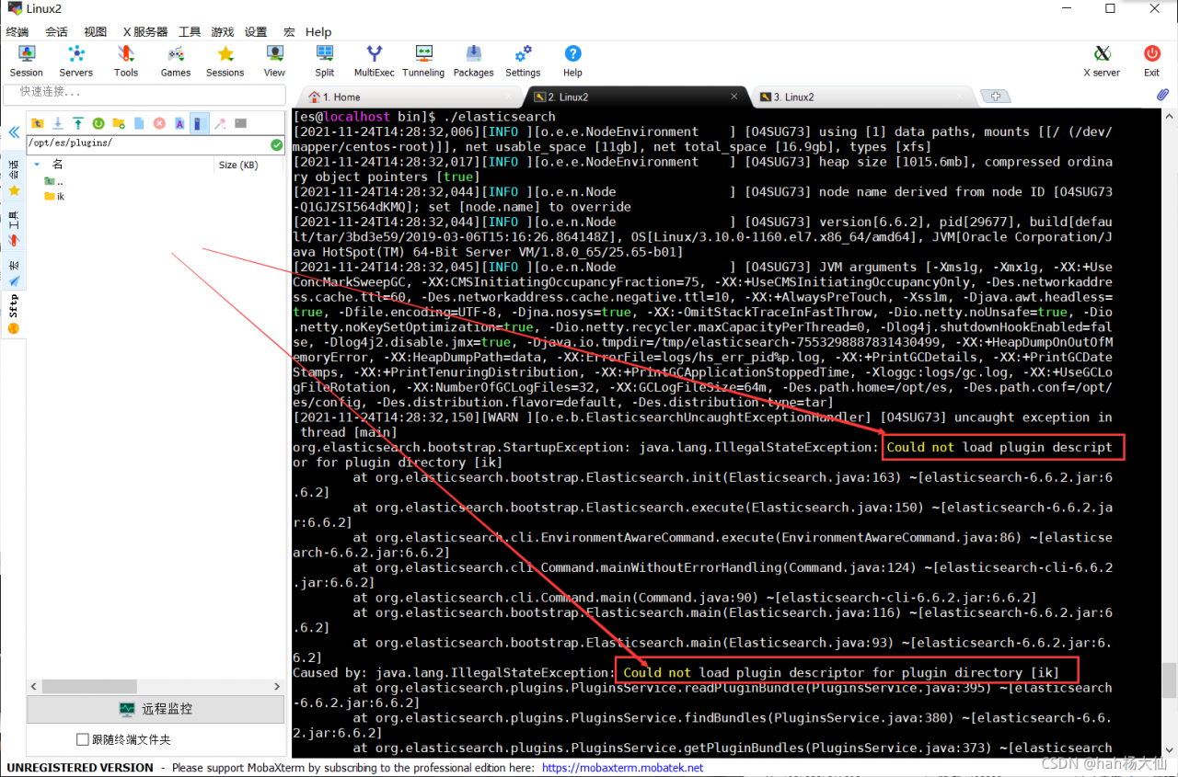This screenshot has width=1178, height=777.
Task: Open the 工具 menu
Action: pos(190,31)
